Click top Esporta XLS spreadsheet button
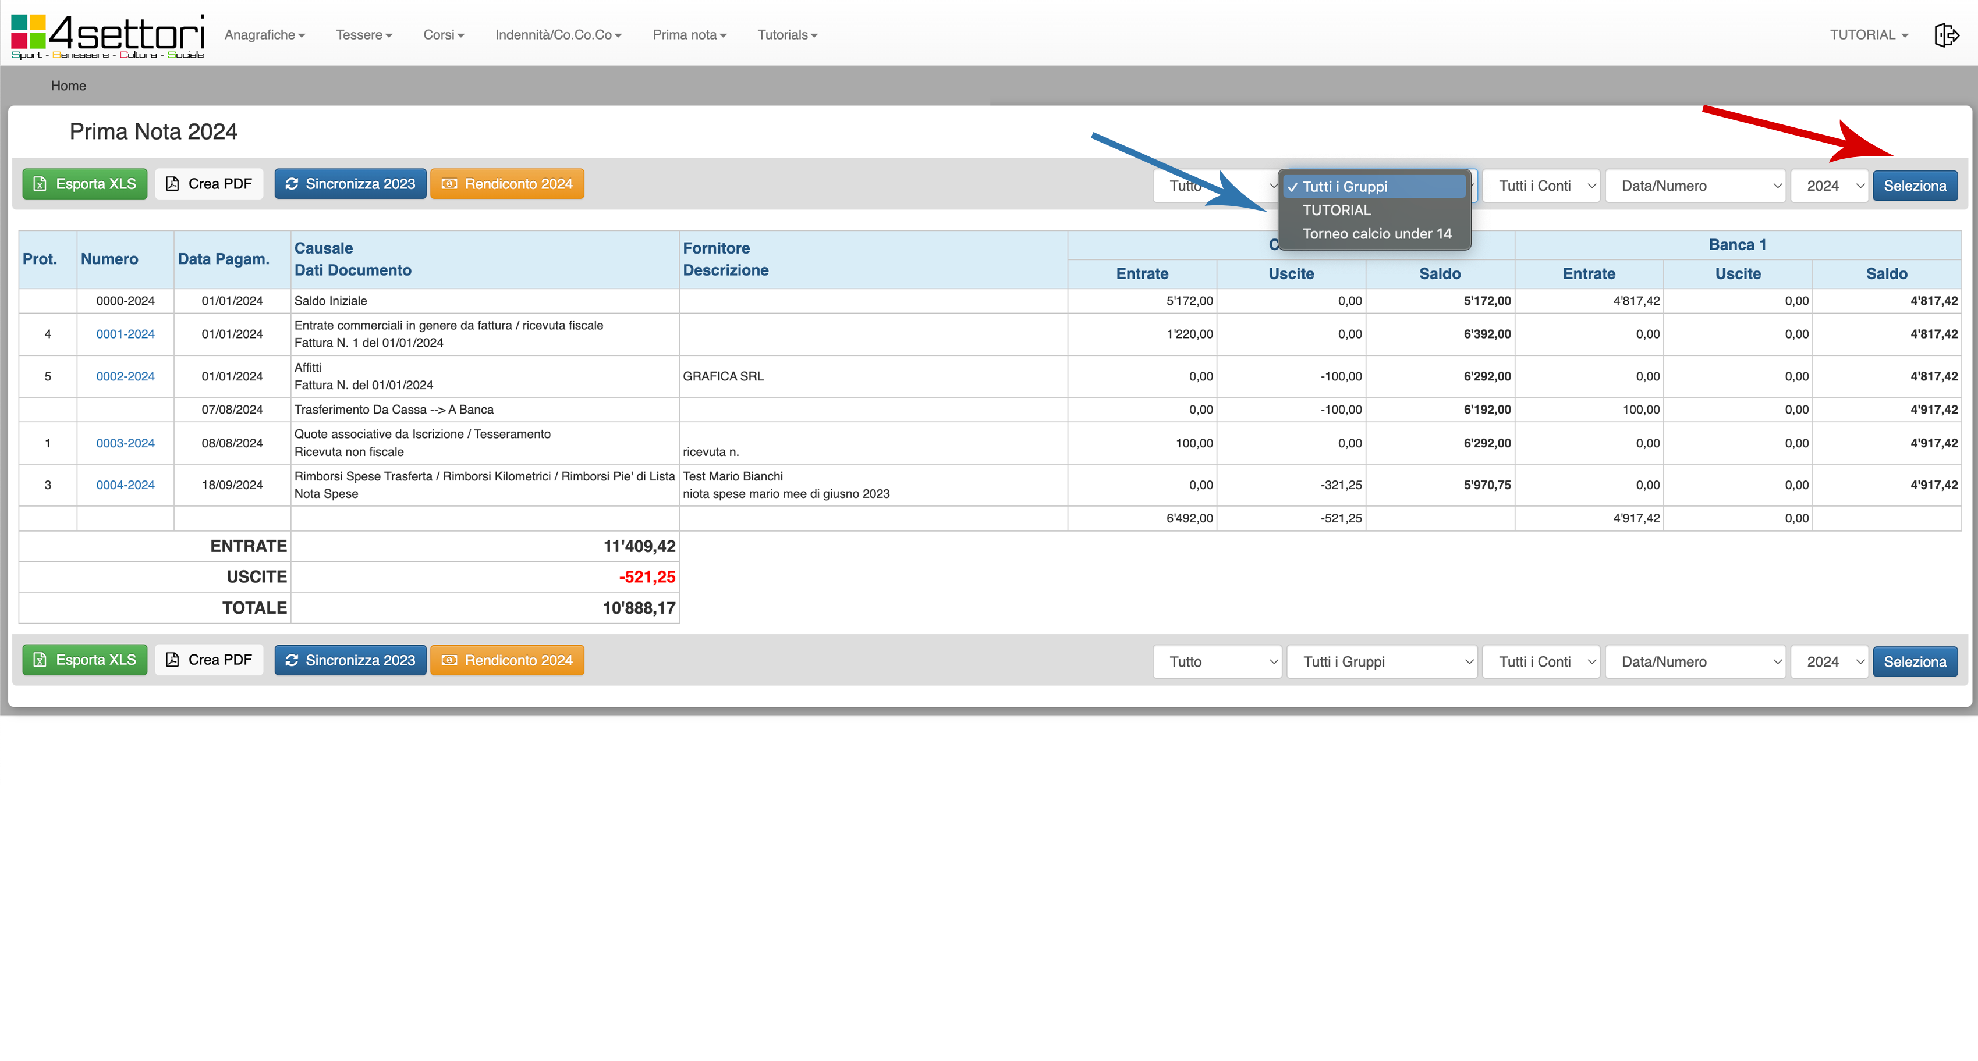The image size is (1978, 1061). coord(84,184)
